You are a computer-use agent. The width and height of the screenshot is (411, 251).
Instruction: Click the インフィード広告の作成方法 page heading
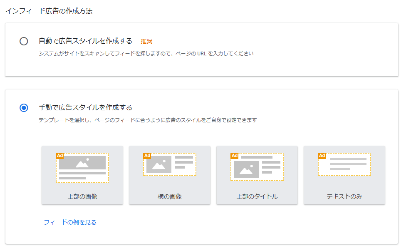click(49, 11)
